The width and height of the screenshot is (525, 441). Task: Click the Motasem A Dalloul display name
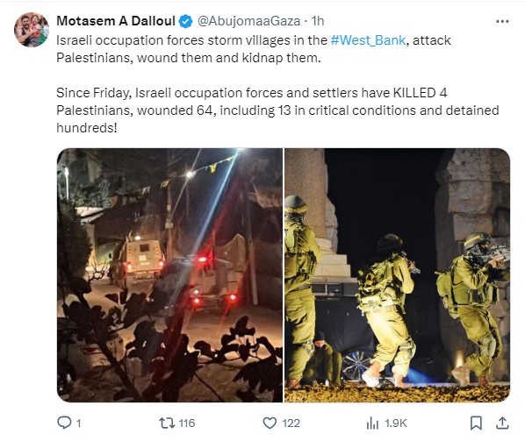point(116,21)
